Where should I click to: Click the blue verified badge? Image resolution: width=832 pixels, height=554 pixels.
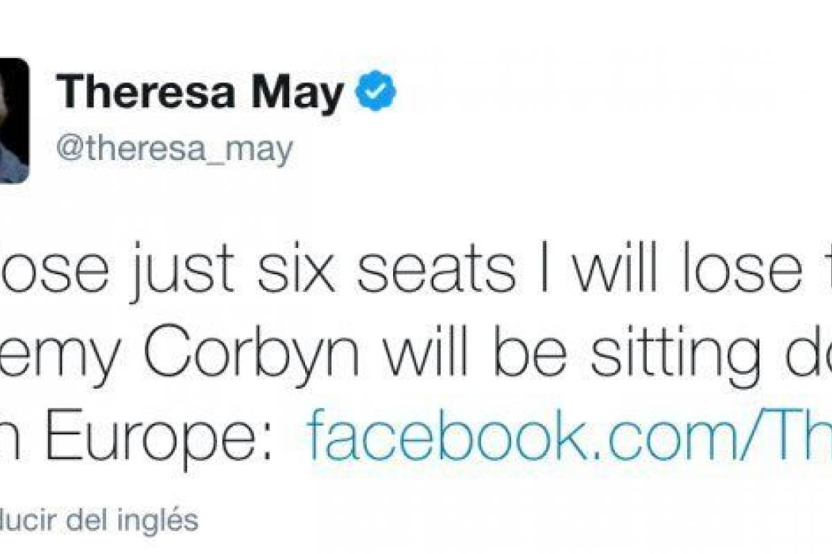[376, 94]
